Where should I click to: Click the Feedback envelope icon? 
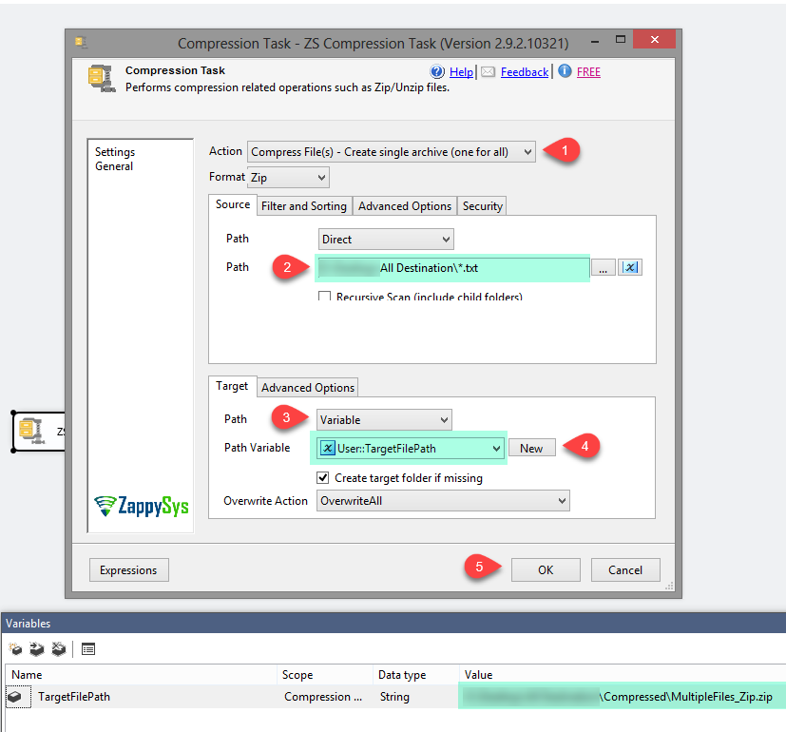tap(488, 72)
